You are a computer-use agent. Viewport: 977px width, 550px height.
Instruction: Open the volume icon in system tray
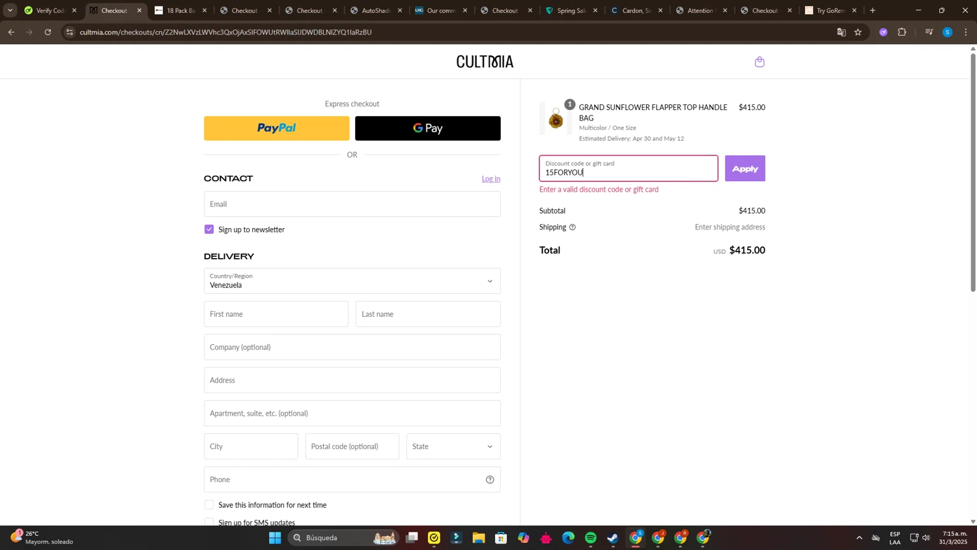[926, 538]
